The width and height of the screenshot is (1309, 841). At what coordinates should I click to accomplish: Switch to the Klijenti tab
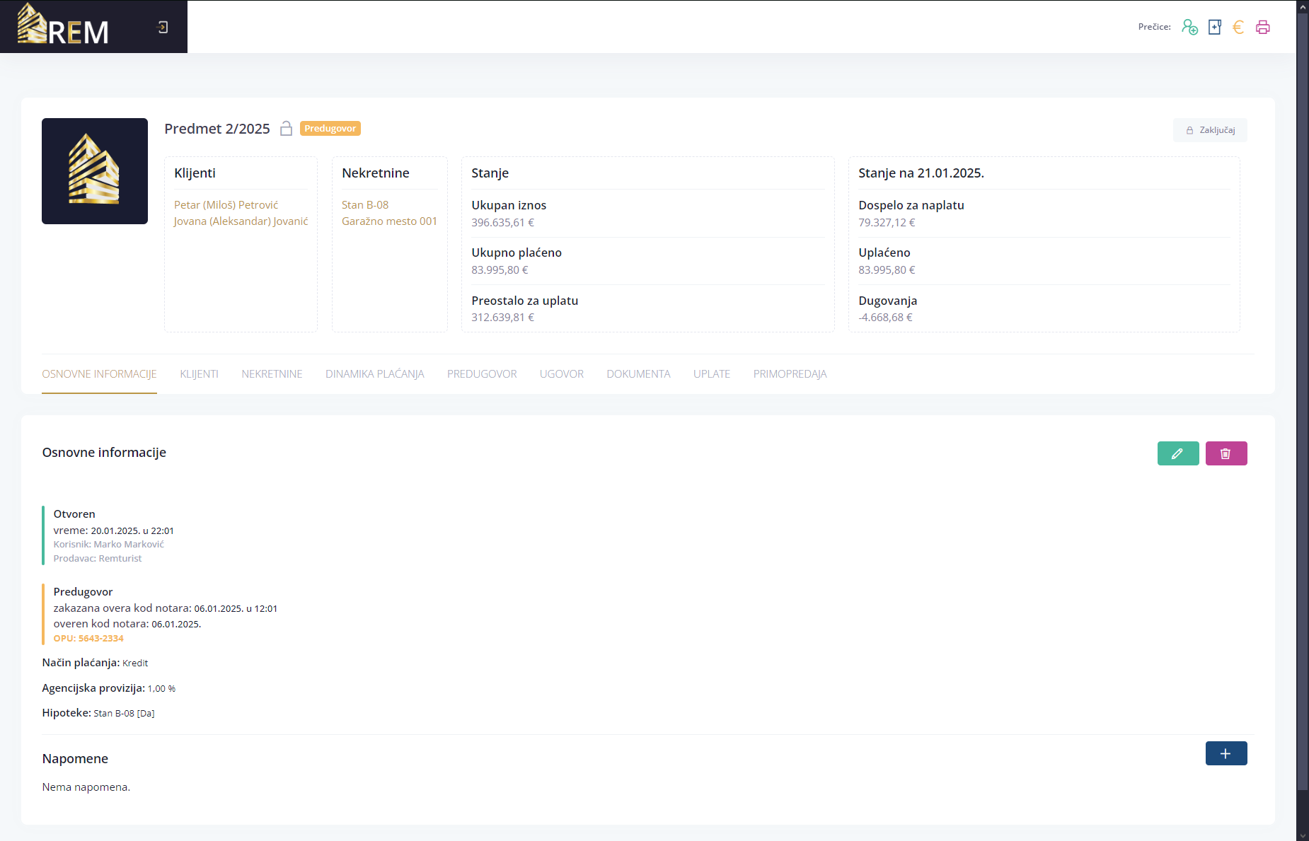click(x=199, y=374)
